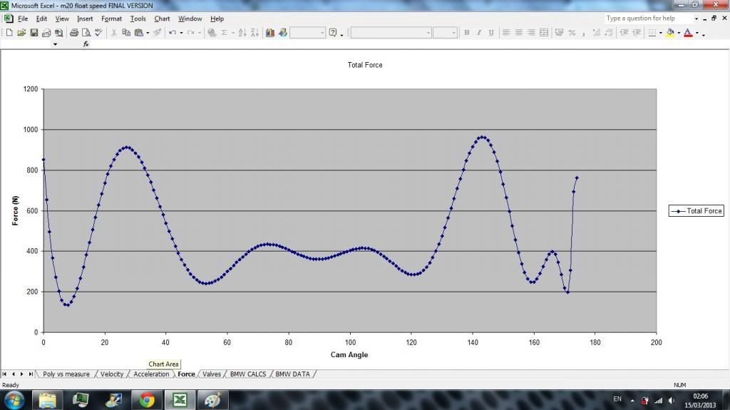Toggle Bold formatting
730x410 pixels.
click(466, 33)
